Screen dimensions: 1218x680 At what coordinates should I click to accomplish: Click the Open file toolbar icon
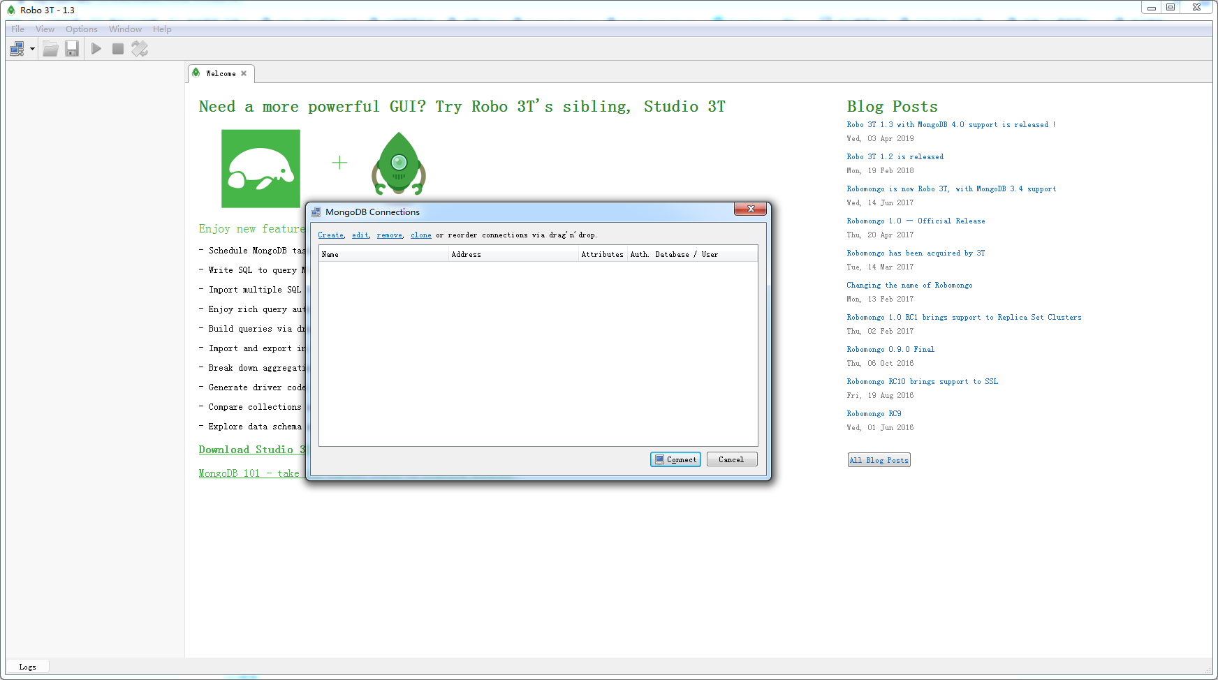(x=50, y=48)
